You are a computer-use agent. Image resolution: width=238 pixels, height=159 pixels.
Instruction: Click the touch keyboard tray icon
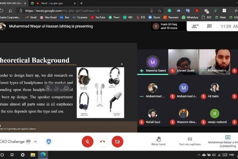point(225,155)
